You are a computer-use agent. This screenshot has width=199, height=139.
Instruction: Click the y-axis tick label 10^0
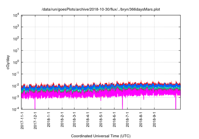click(16, 62)
